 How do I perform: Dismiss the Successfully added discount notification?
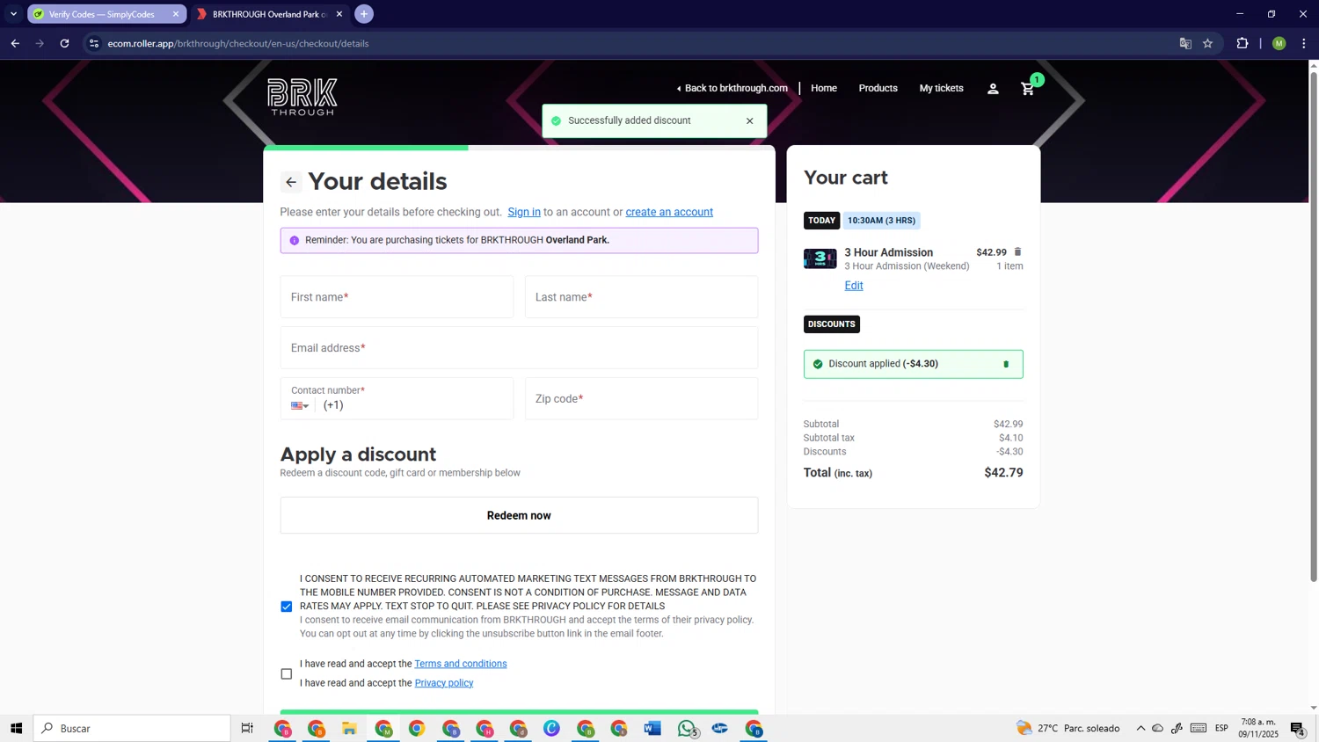coord(749,121)
